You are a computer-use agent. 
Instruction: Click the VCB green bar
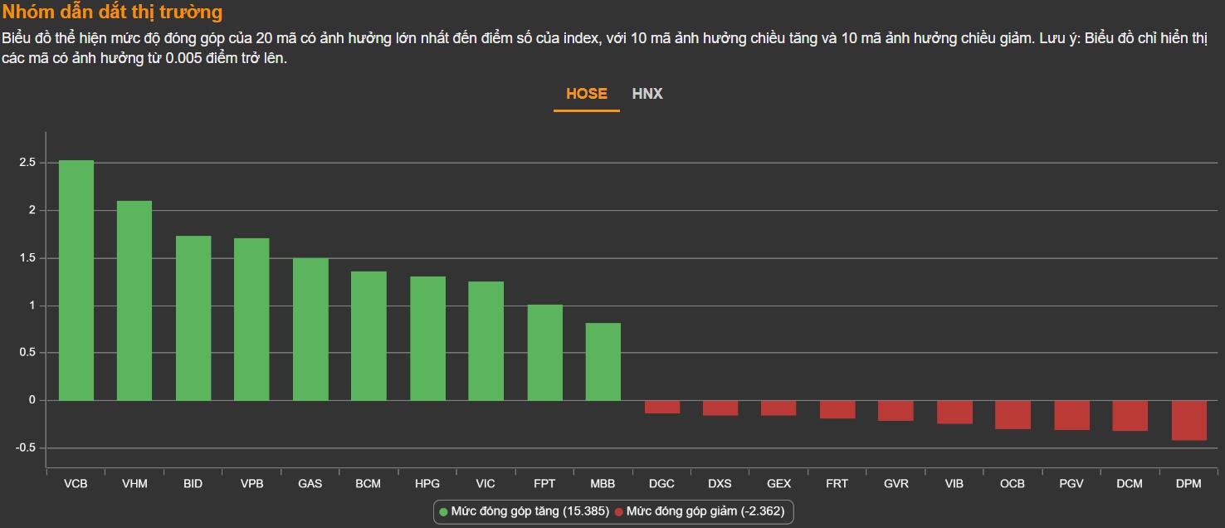76,281
